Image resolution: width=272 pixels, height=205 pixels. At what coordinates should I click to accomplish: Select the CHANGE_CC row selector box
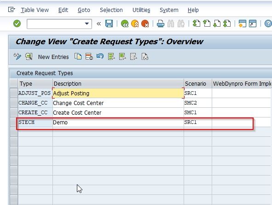[14, 103]
